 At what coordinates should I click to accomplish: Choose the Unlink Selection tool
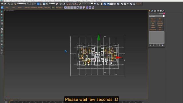click(12, 4)
